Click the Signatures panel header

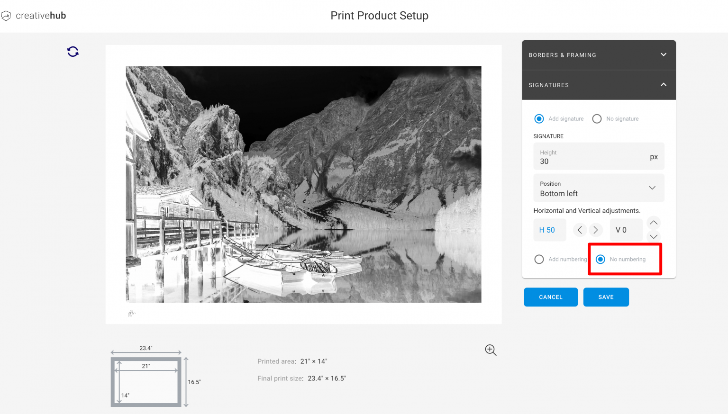coord(599,85)
